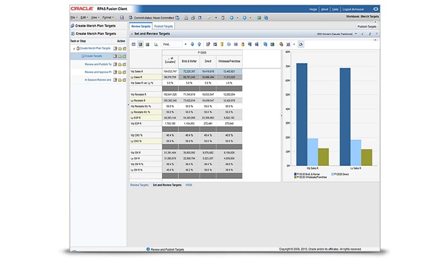
Task: Open the Format menu
Action: click(x=108, y=18)
